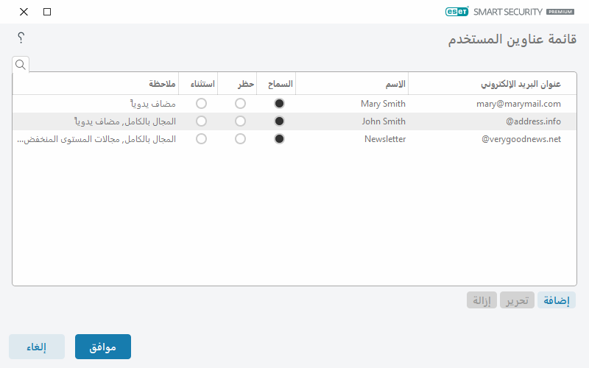Set John Smith entry to Exception
The image size is (589, 368).
(x=201, y=121)
